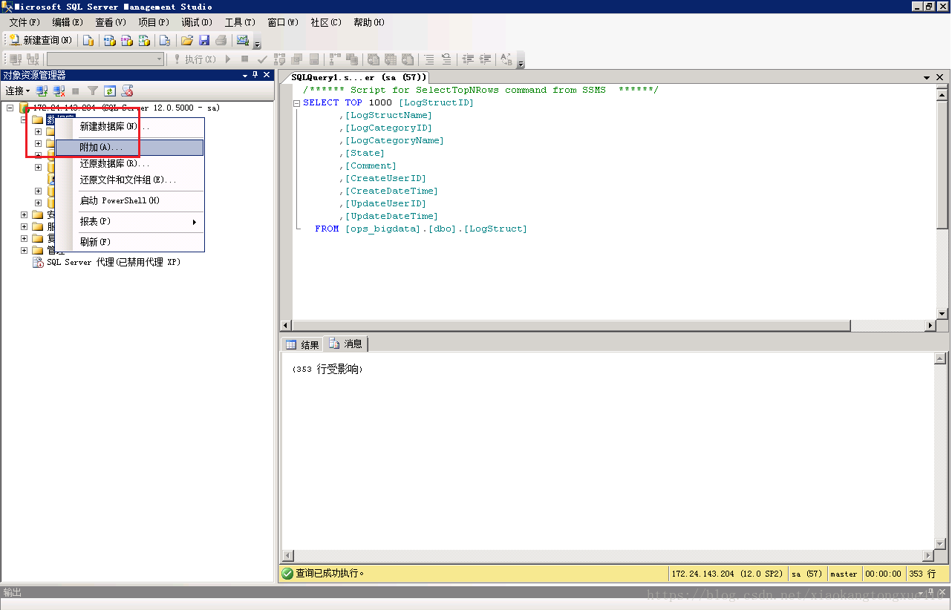Viewport: 952px width, 610px height.
Task: Click Specify Values for Template Parameters icon
Action: [x=506, y=59]
